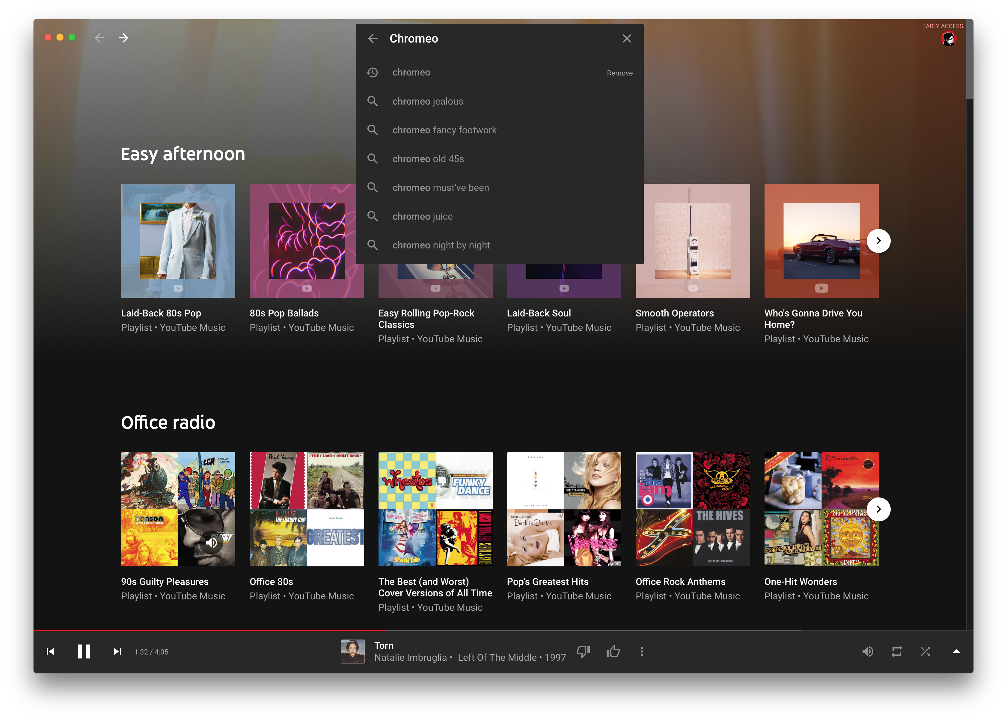Show more Office radio playlists
The height and width of the screenshot is (721, 1007).
pyautogui.click(x=878, y=509)
